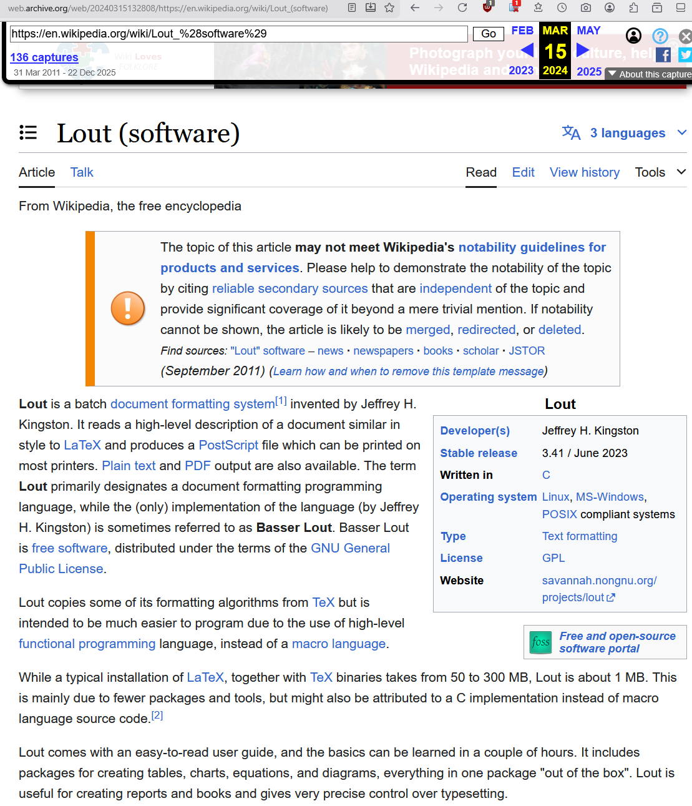Follow the redirected link
Screen dimensions: 692x806
point(487,330)
